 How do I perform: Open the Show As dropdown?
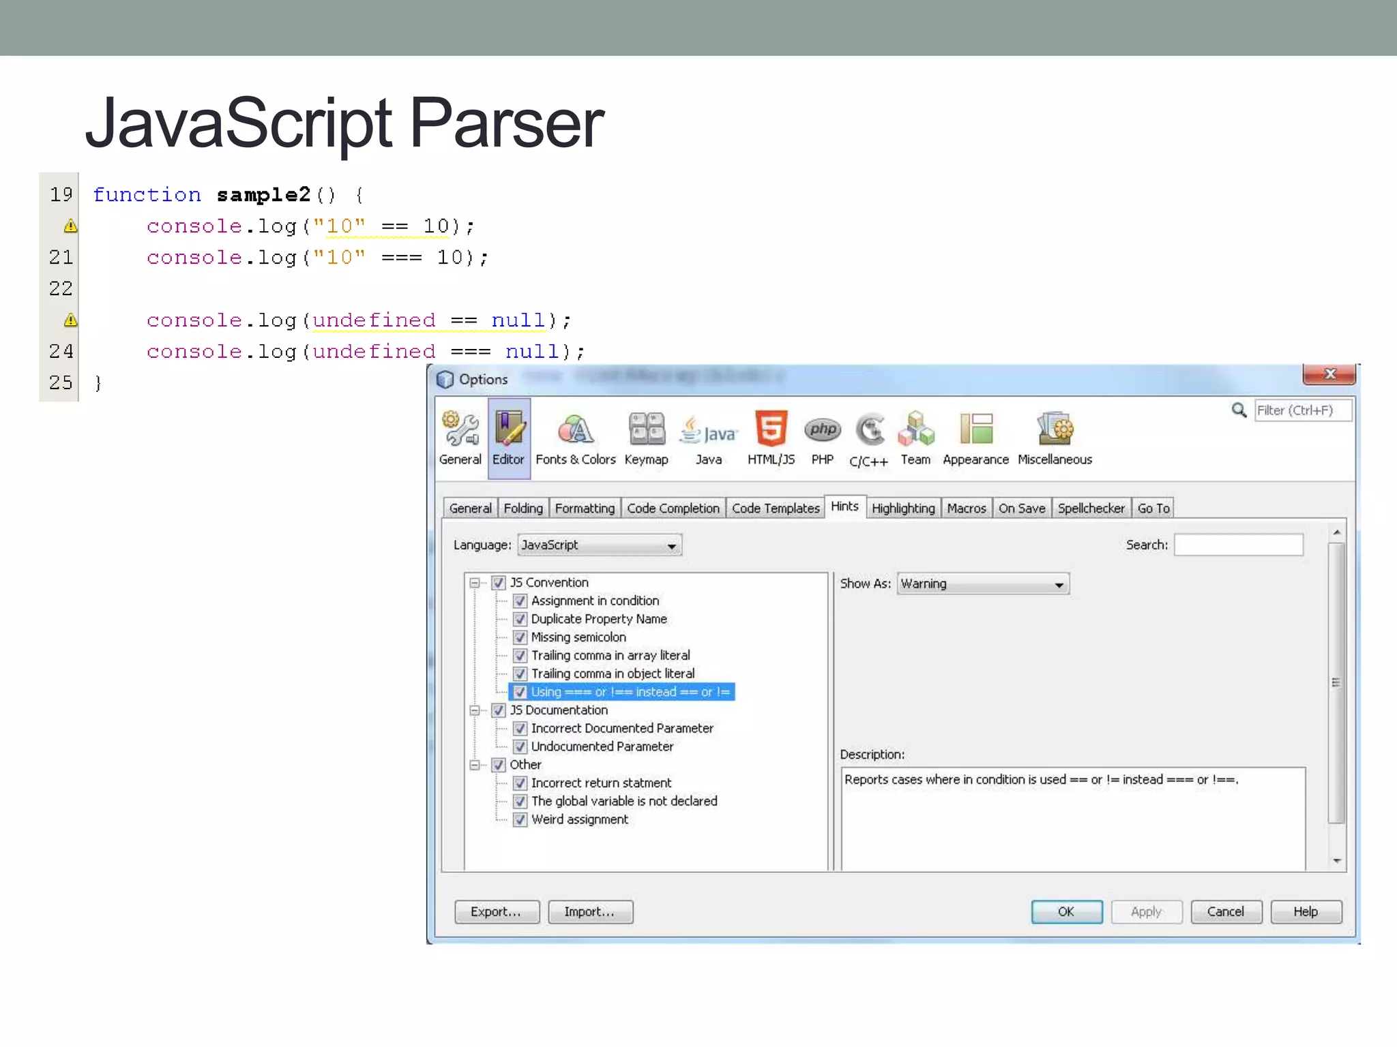click(x=983, y=584)
